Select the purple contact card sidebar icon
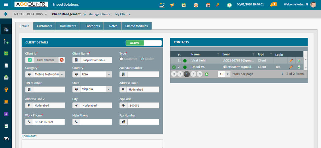 (6, 114)
